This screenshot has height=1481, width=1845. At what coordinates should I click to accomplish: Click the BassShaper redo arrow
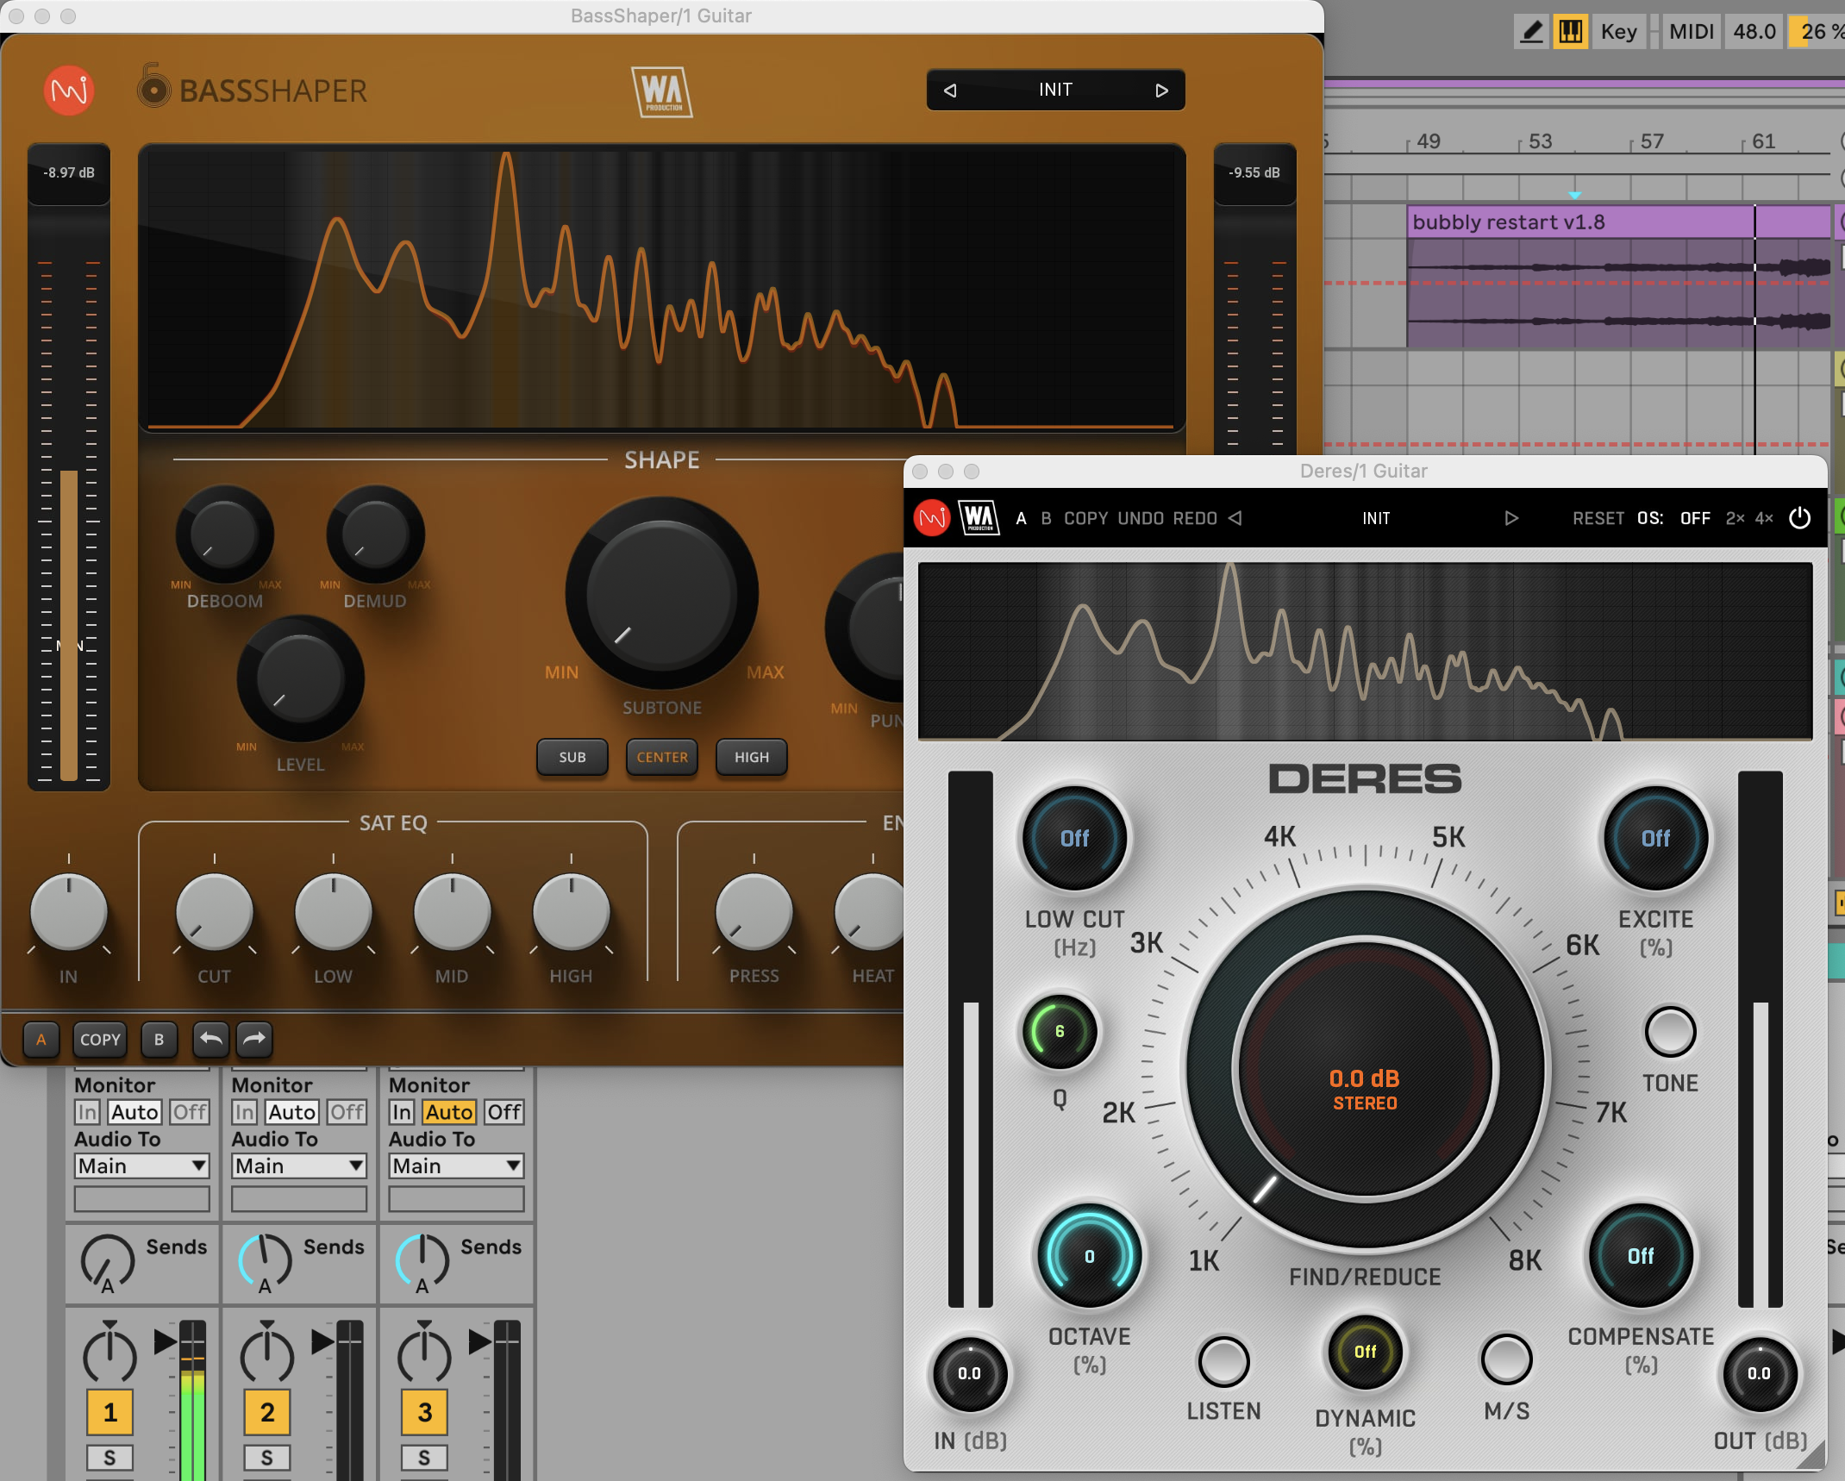(254, 1039)
